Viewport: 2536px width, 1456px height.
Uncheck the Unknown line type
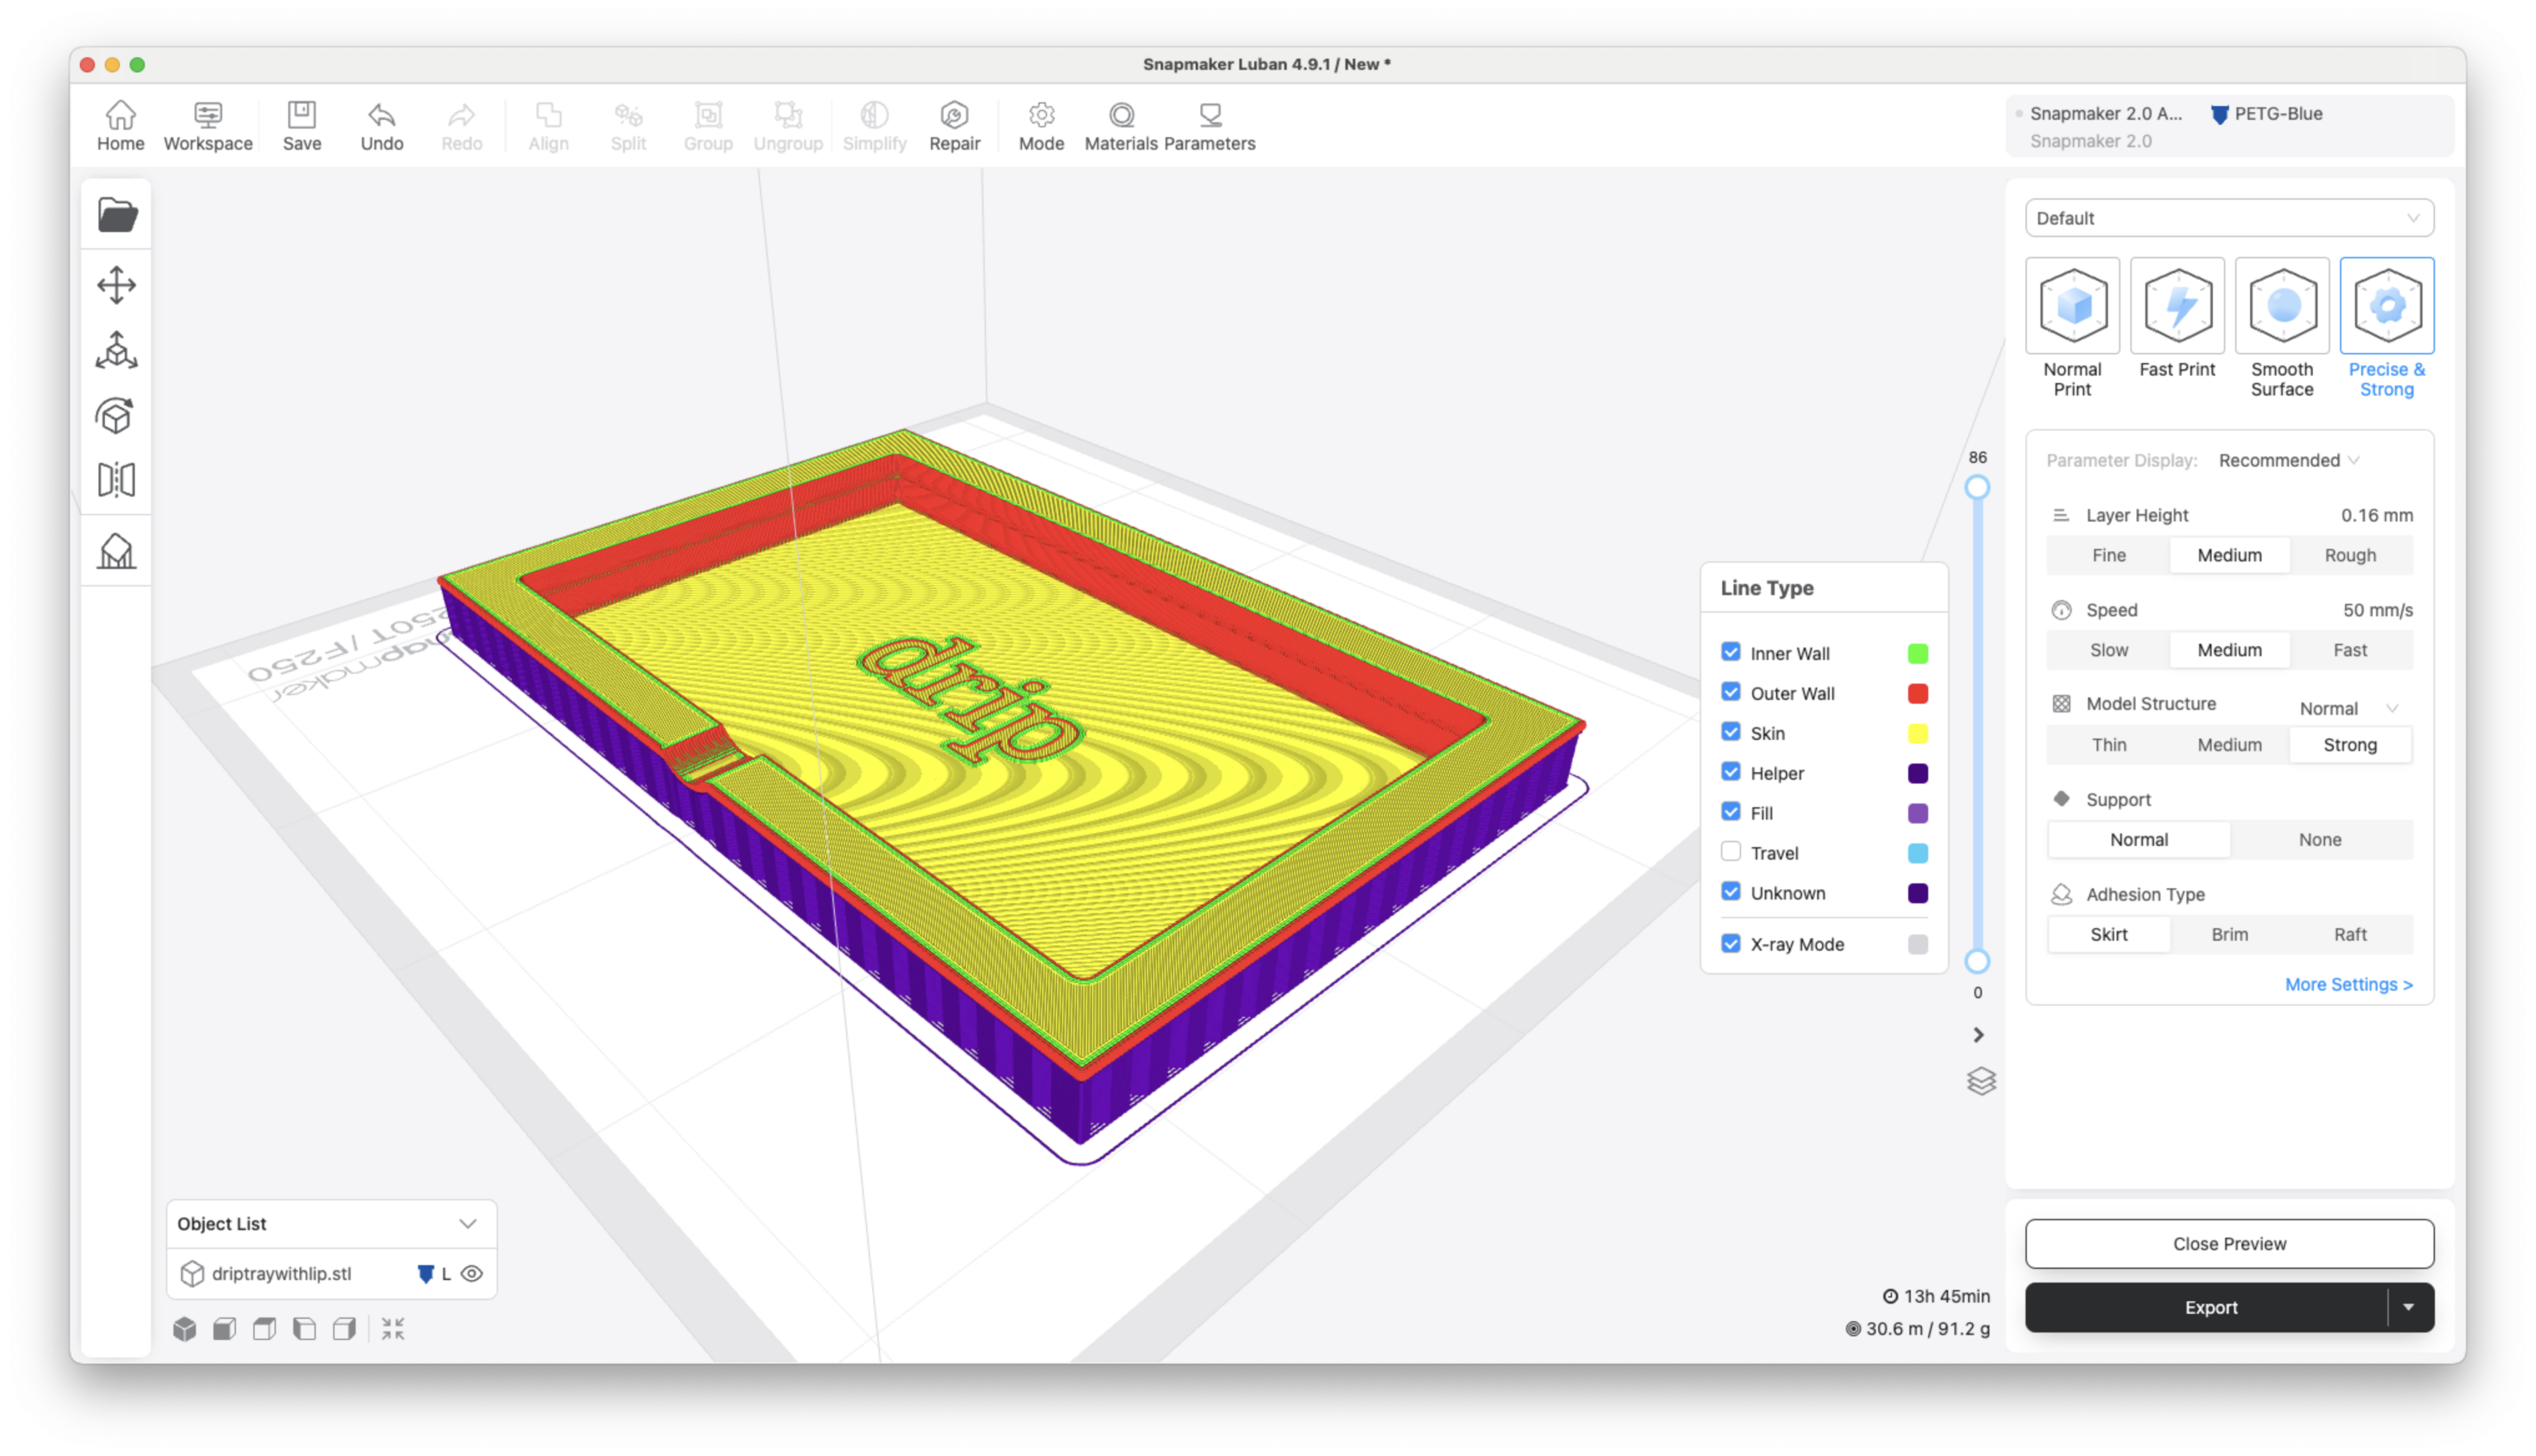[1731, 892]
